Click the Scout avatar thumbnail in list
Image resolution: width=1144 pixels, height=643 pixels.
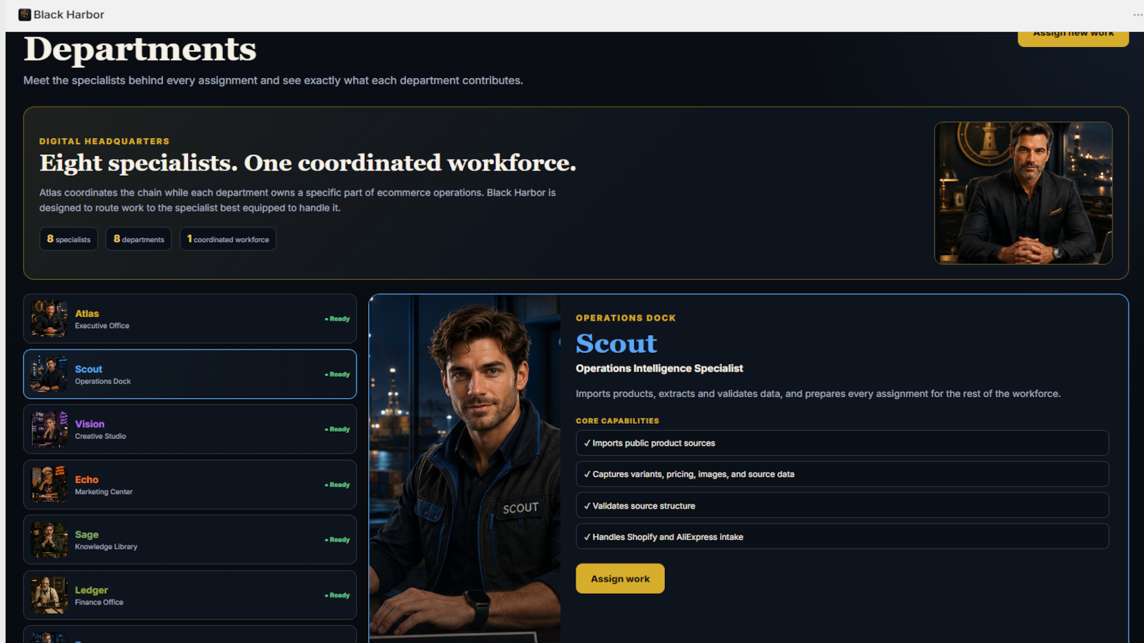49,374
